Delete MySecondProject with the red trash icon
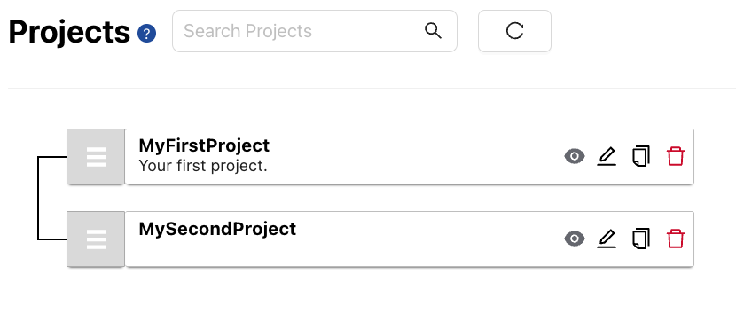Viewport: 736px width, 329px height. [676, 239]
